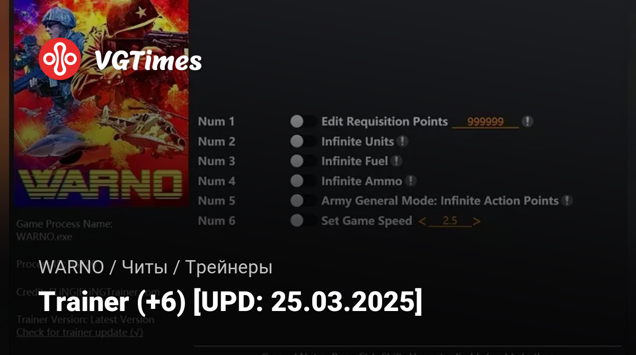This screenshot has width=636, height=355.
Task: Click the info icon beside Edit Requisition Points
Action: (527, 121)
